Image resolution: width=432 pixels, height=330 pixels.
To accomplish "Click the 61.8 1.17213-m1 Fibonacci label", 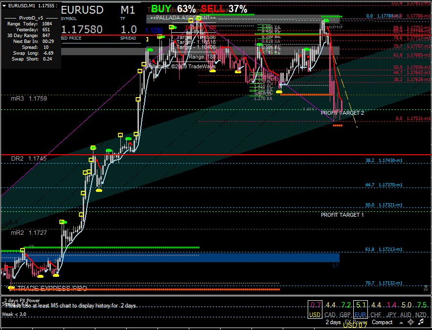I will point(384,249).
